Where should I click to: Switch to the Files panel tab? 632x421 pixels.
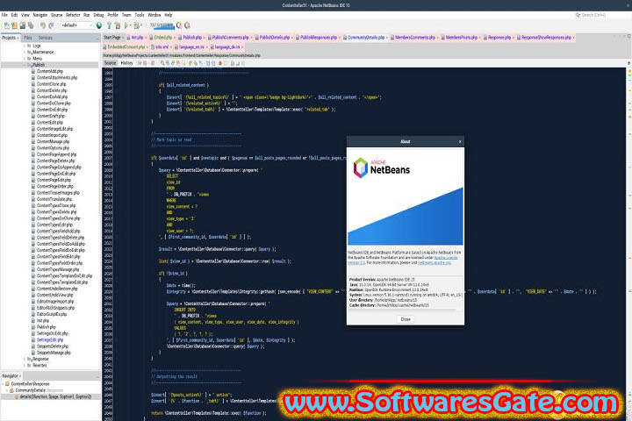click(x=28, y=38)
